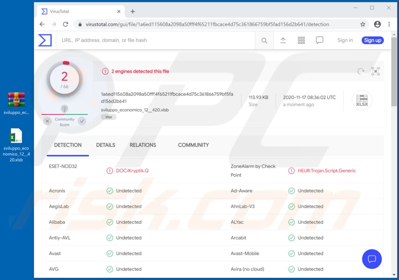399x280 pixels.
Task: Switch to the COMMUNITY tab
Action: 193,145
